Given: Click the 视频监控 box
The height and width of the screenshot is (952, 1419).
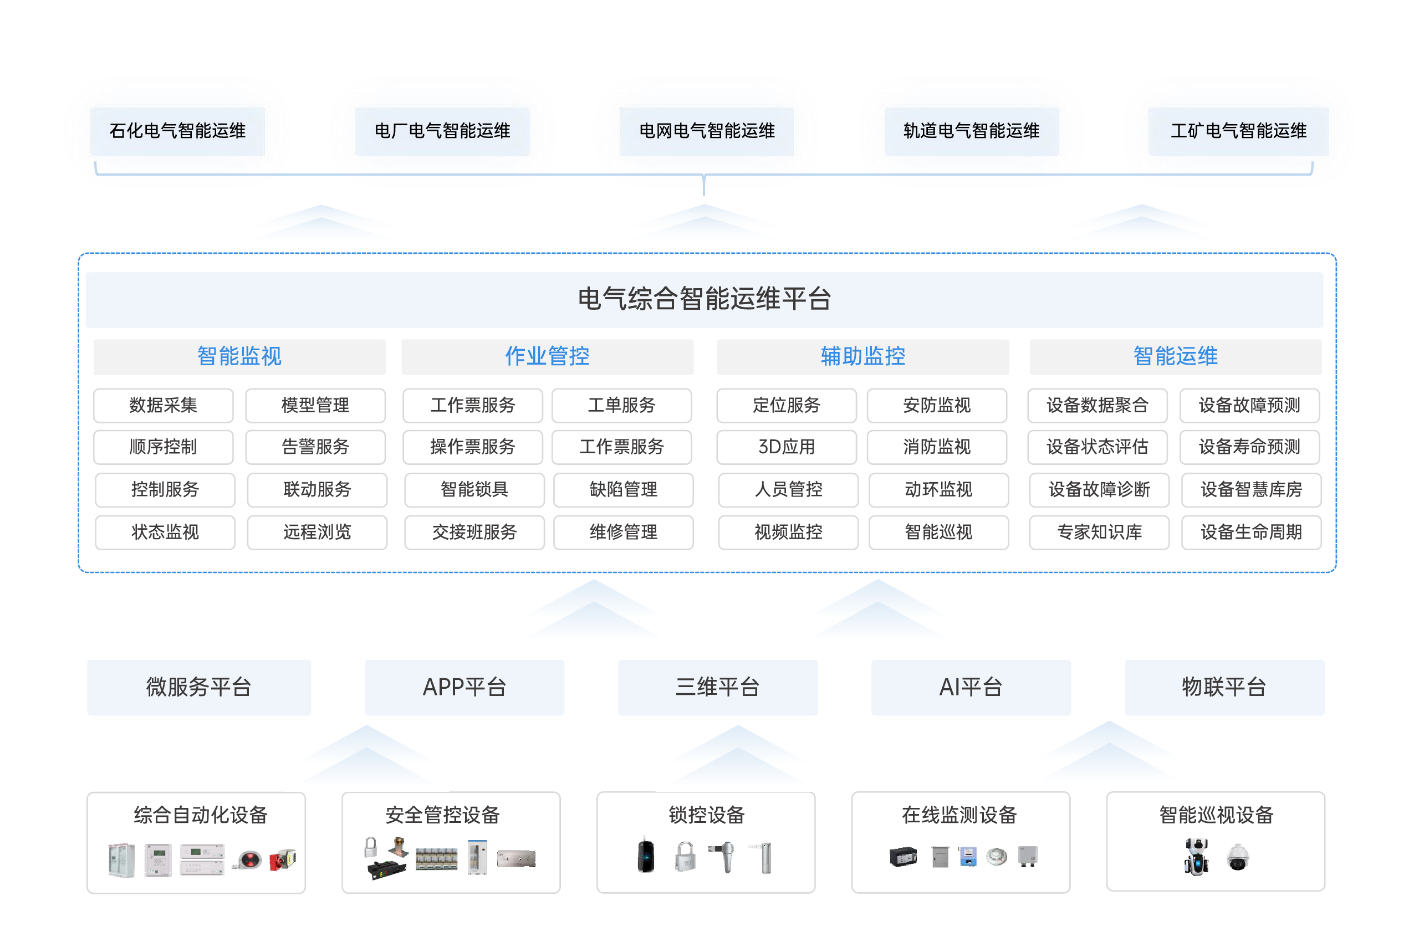Looking at the screenshot, I should pyautogui.click(x=788, y=532).
